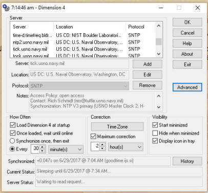The height and width of the screenshot is (193, 208).
Task: Click the Server column header
Action: tap(32, 27)
